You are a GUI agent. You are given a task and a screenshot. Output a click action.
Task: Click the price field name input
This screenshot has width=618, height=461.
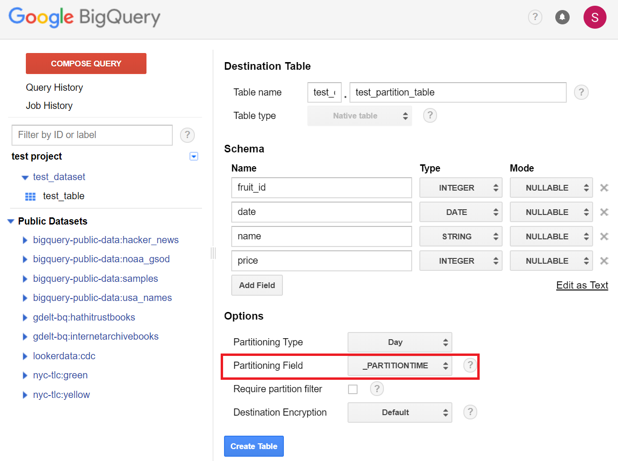[322, 261]
